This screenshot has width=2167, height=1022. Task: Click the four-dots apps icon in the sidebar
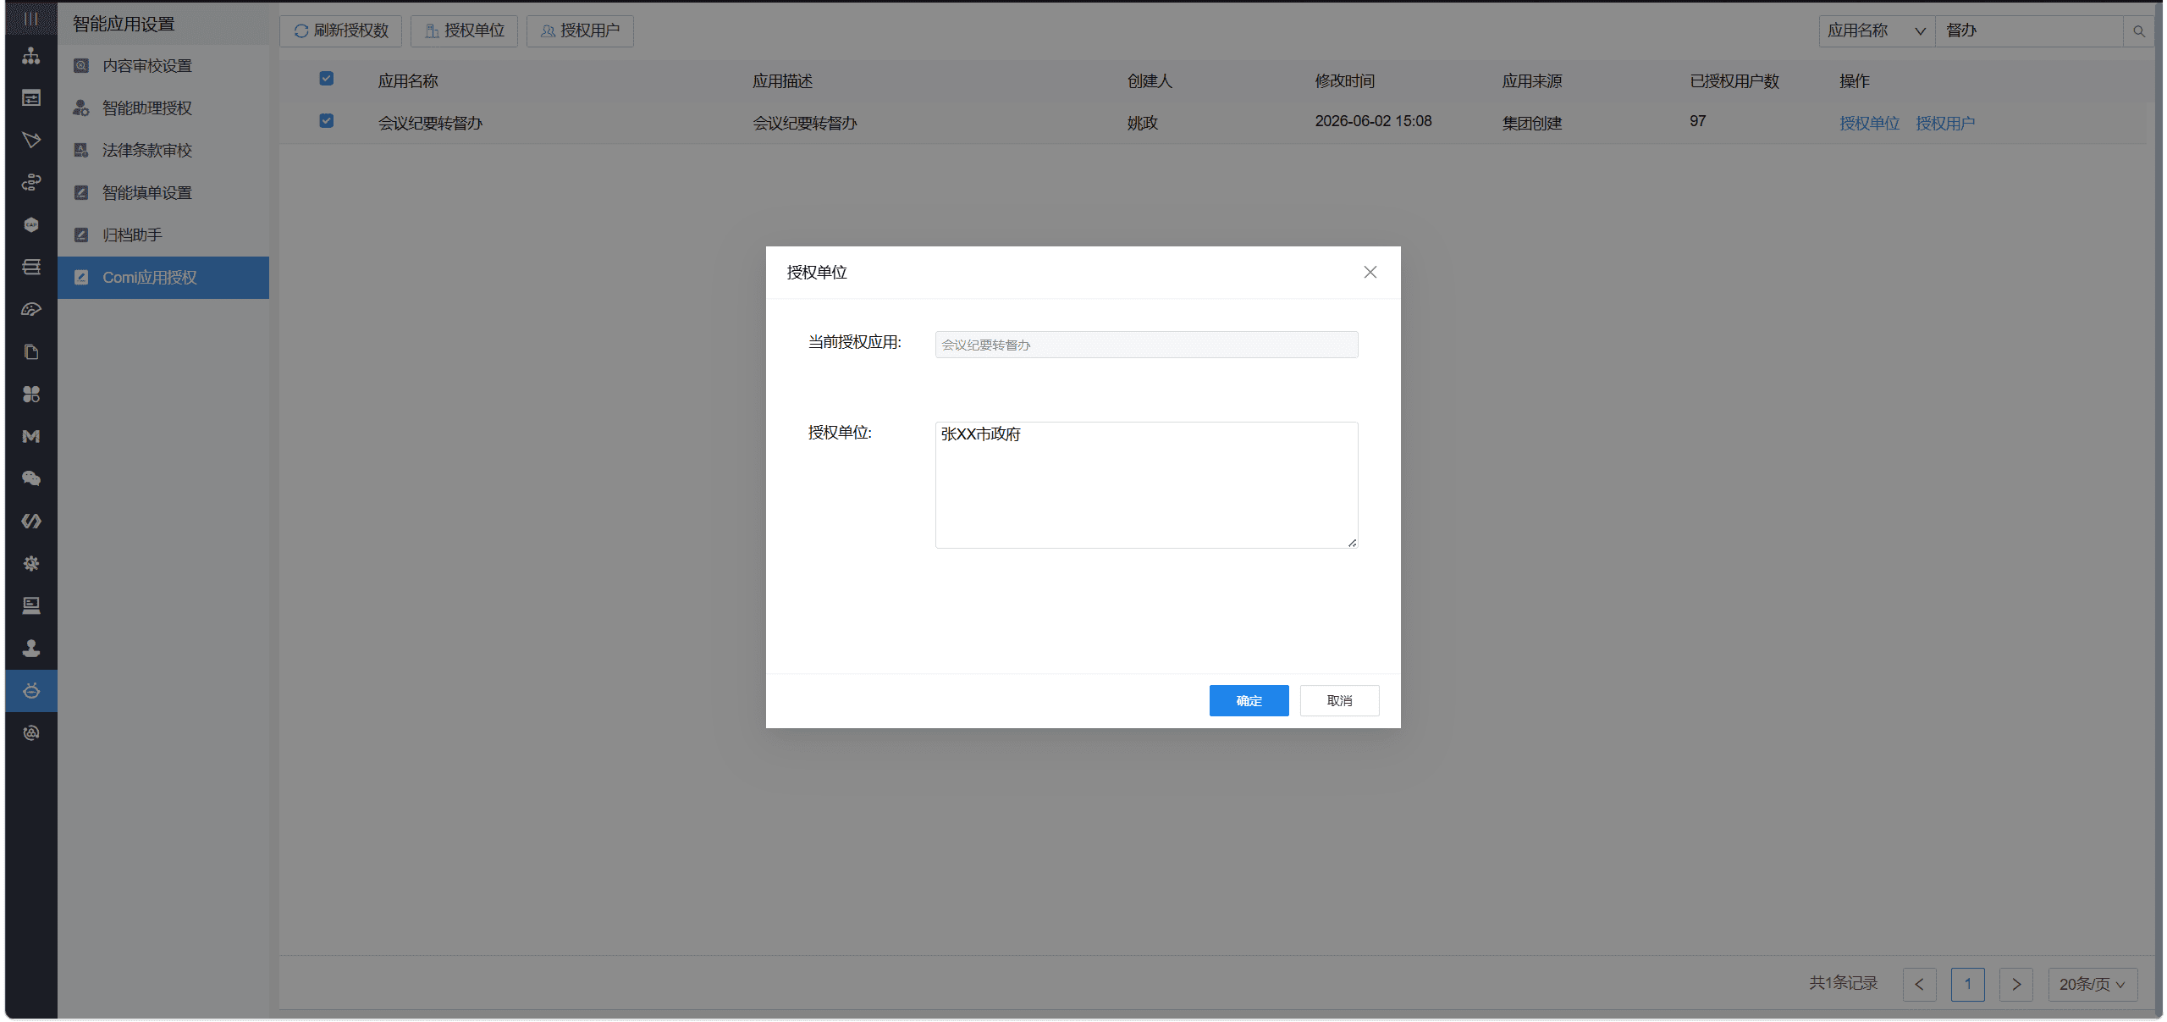point(31,395)
